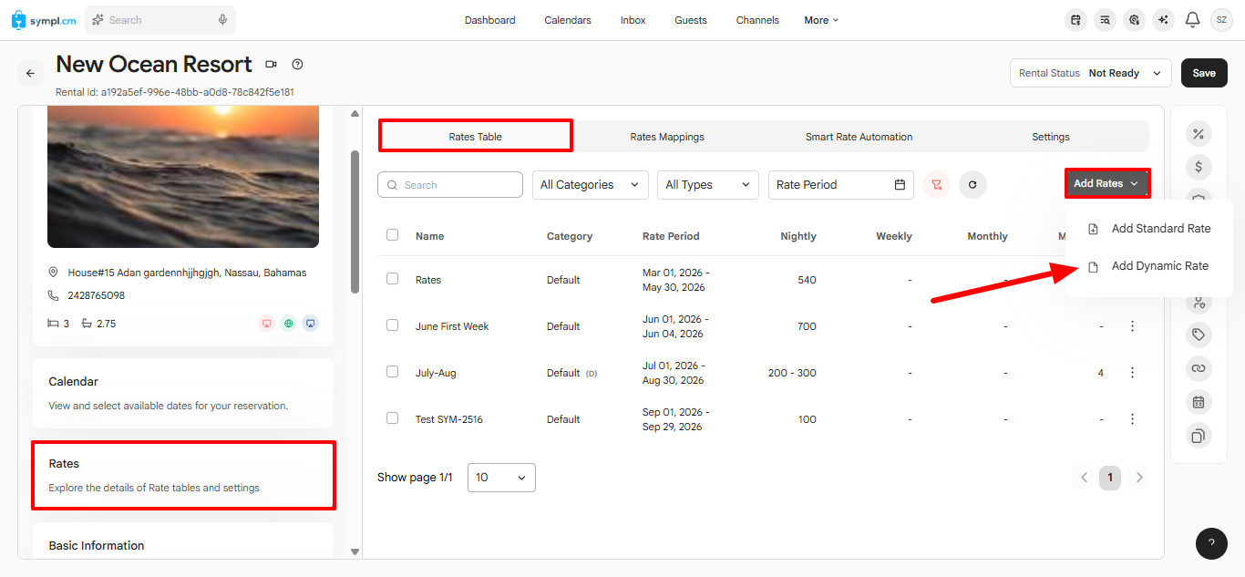Open more options for June First Week row
This screenshot has width=1245, height=577.
[1133, 325]
